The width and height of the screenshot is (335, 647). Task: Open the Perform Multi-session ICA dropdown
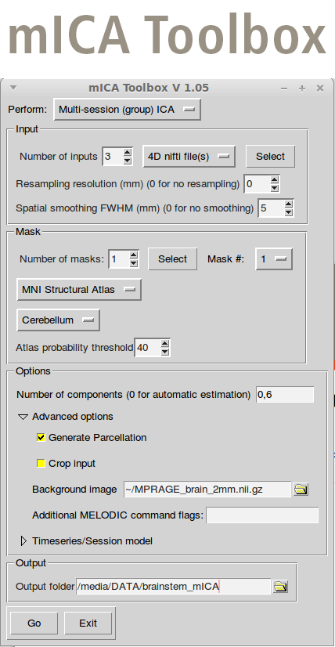(x=127, y=110)
